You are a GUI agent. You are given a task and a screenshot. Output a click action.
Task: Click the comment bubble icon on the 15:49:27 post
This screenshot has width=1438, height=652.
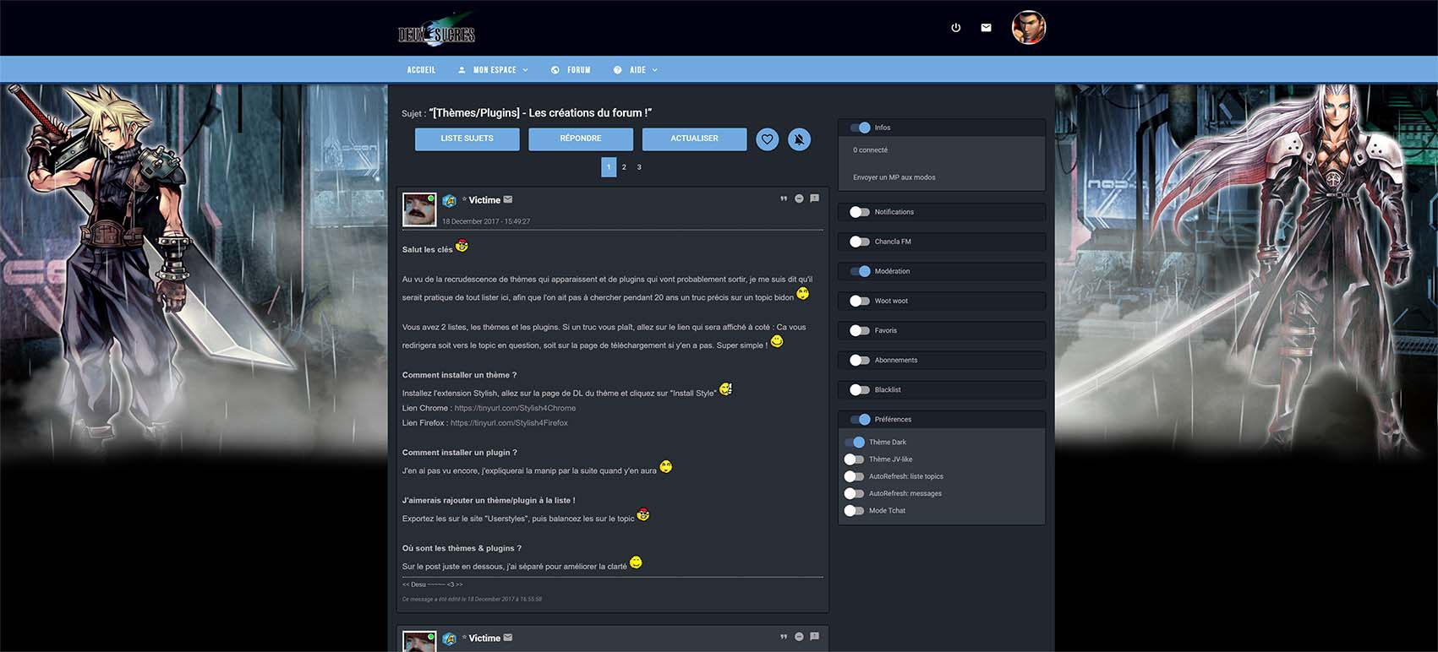[x=814, y=199]
